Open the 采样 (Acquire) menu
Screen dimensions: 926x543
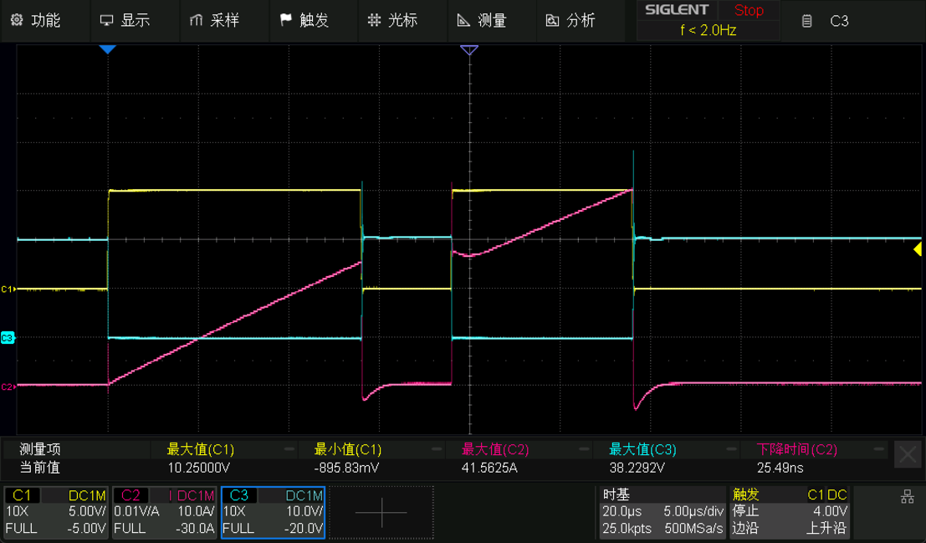pos(224,21)
